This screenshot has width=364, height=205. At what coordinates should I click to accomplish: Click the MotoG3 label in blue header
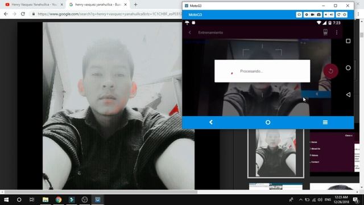pyautogui.click(x=195, y=15)
